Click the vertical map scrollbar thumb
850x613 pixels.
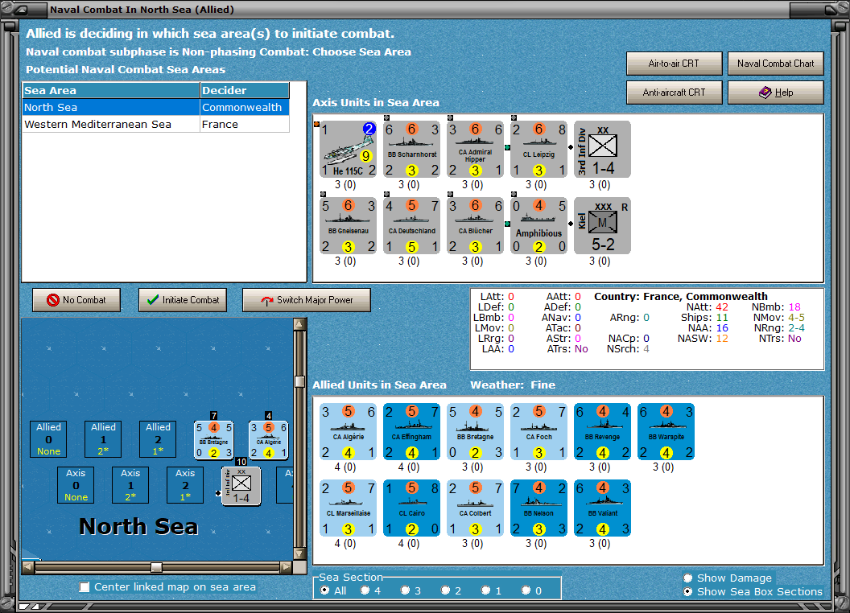(299, 381)
